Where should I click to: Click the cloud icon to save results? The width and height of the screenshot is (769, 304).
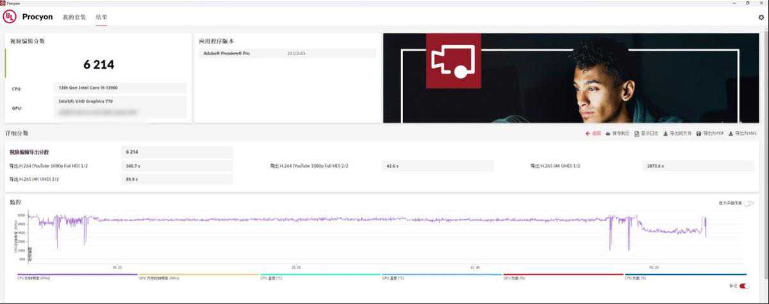[x=608, y=133]
